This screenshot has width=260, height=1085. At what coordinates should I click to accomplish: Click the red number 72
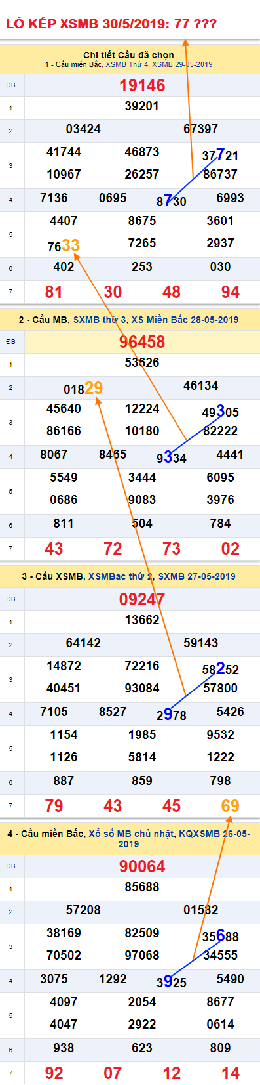(x=113, y=549)
